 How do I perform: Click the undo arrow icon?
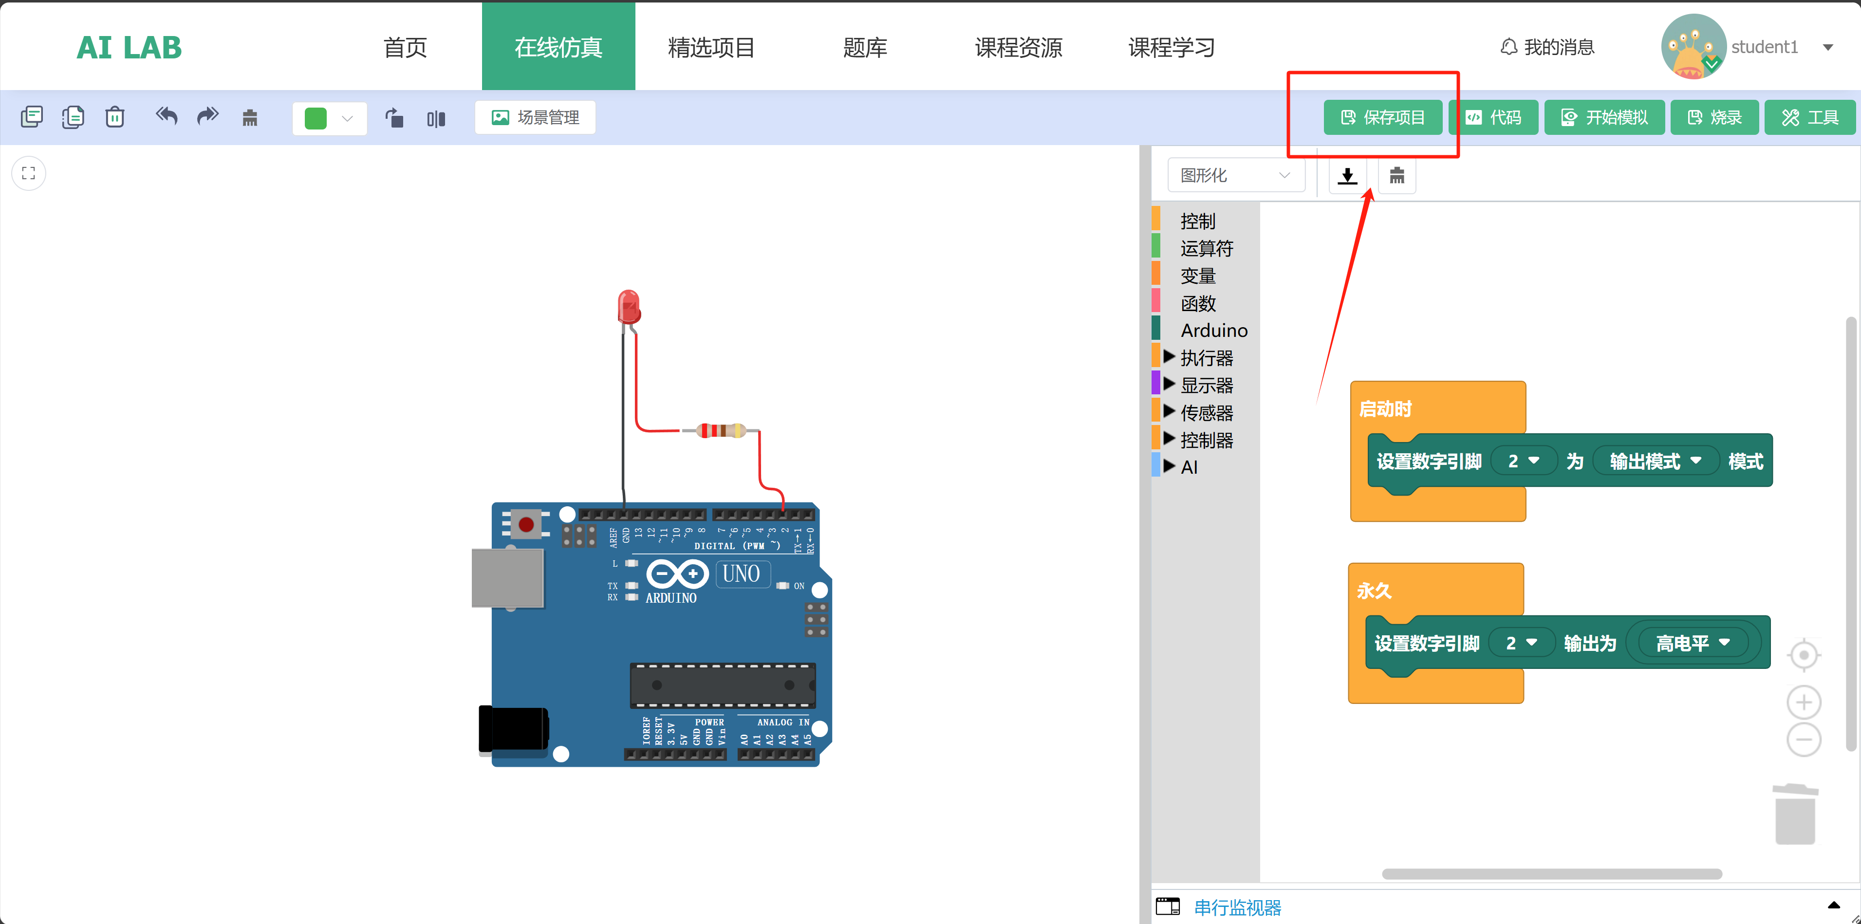(166, 116)
